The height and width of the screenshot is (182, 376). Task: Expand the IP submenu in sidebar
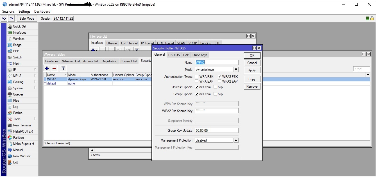coord(35,69)
